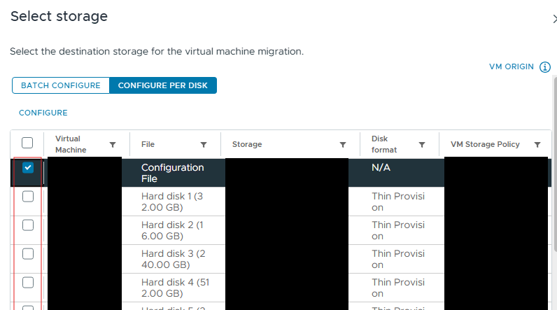Open the Disk format column filter

(x=422, y=145)
